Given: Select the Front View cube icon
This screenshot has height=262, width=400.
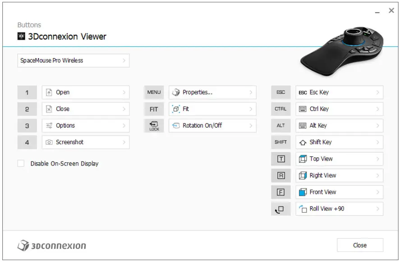Looking at the screenshot, I should pos(303,192).
